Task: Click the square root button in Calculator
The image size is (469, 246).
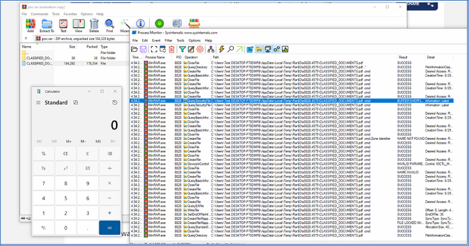Action: (88, 168)
